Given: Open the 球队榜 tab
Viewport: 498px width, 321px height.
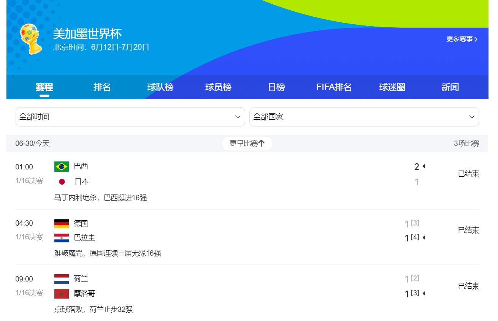Looking at the screenshot, I should coord(160,87).
